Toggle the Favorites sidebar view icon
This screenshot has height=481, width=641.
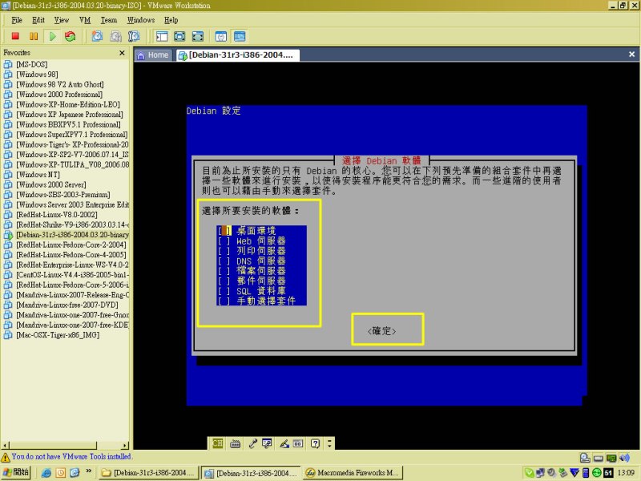pyautogui.click(x=162, y=36)
